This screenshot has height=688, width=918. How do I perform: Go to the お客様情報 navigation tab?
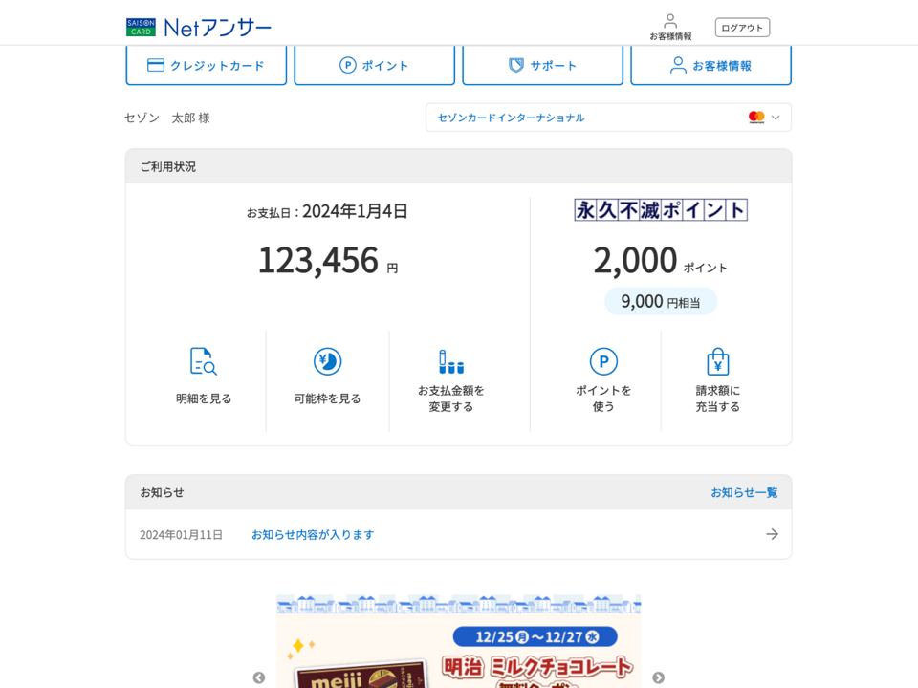pyautogui.click(x=710, y=65)
